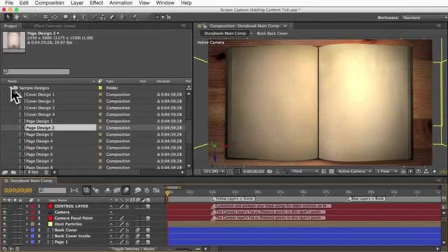Select the Rotation tool

point(37,17)
